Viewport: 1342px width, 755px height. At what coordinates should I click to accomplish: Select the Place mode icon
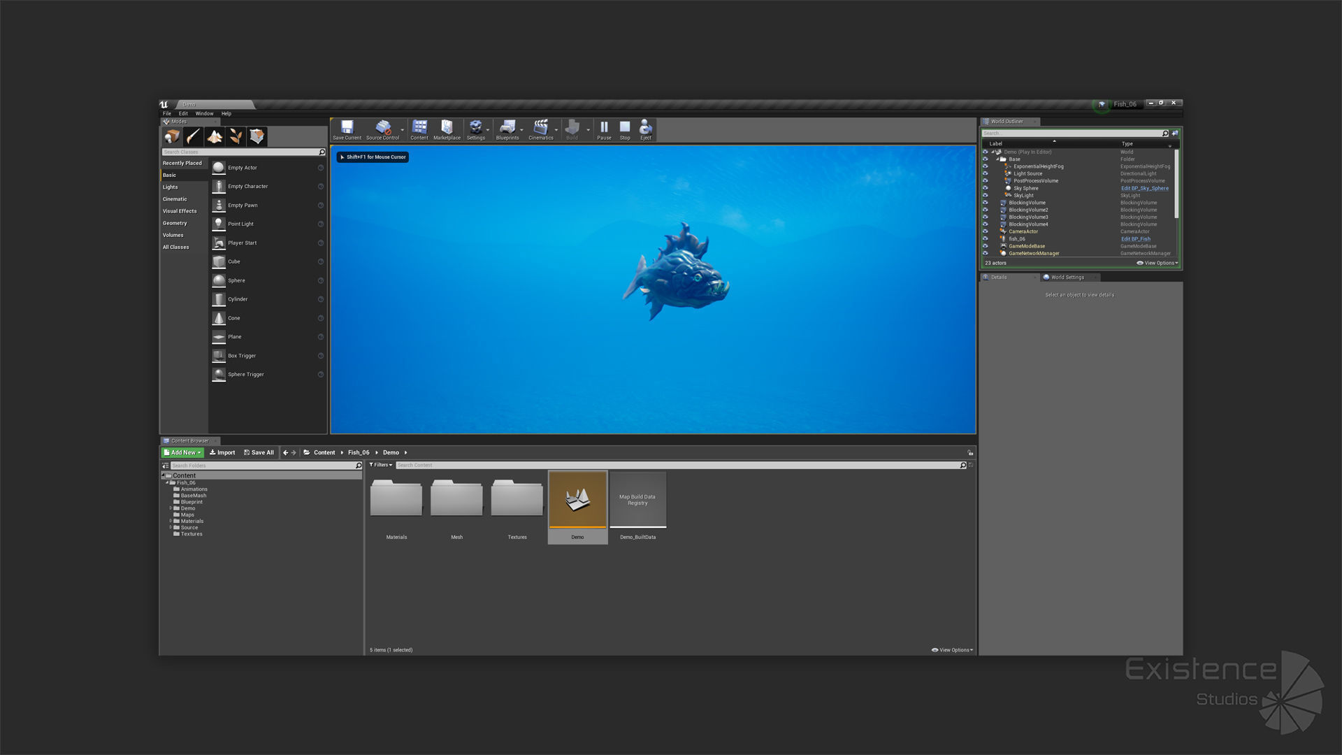coord(172,136)
